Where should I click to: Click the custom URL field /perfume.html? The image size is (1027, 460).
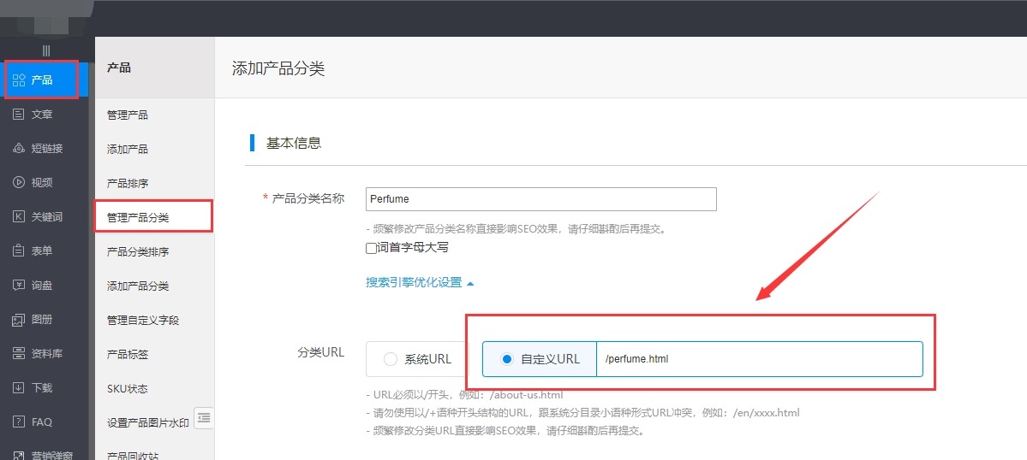pyautogui.click(x=758, y=359)
